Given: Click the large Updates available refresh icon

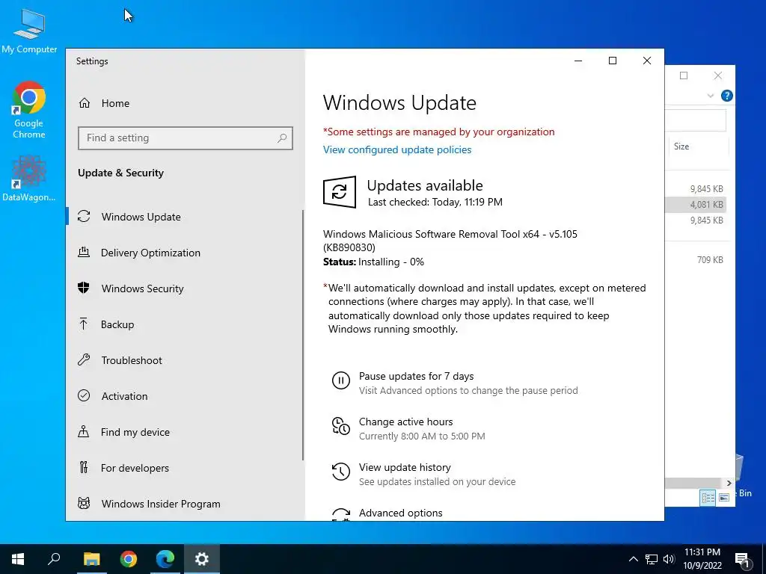Looking at the screenshot, I should pyautogui.click(x=340, y=192).
